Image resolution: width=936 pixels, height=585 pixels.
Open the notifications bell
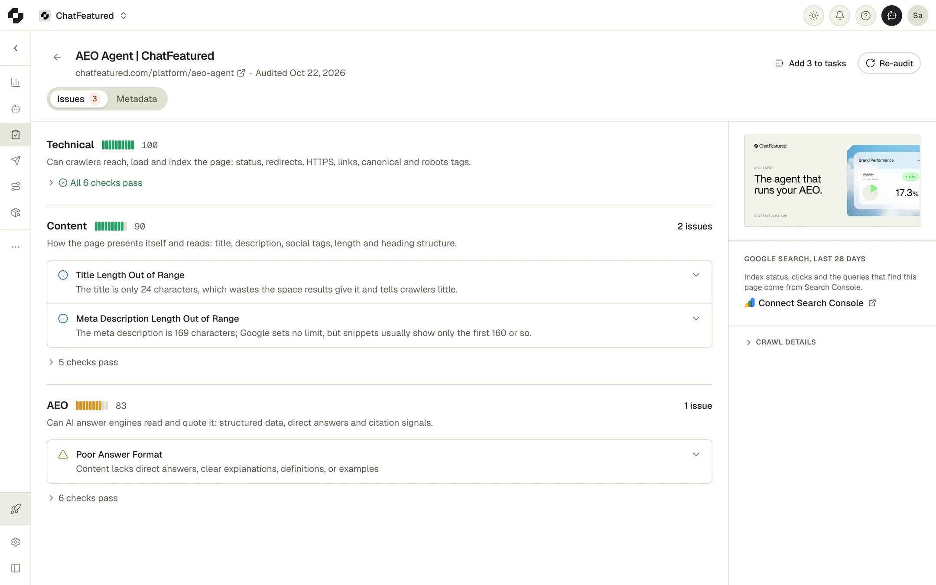[839, 16]
